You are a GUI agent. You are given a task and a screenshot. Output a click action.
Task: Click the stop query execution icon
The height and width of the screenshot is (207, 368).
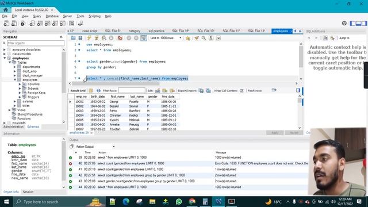click(x=111, y=38)
